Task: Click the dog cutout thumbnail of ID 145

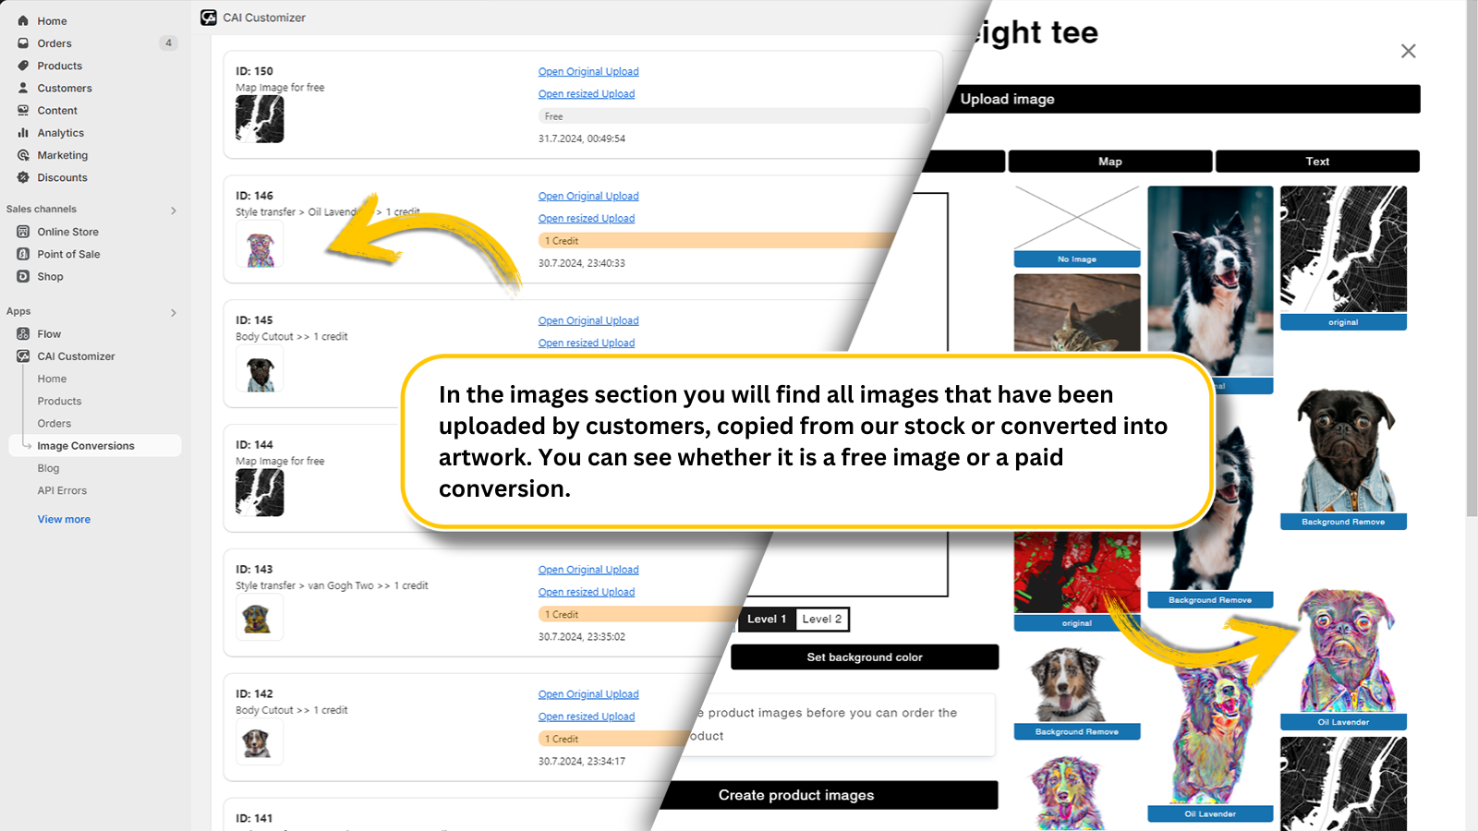Action: pyautogui.click(x=260, y=369)
